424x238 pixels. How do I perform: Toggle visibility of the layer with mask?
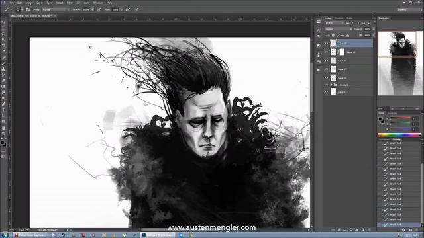point(327,52)
